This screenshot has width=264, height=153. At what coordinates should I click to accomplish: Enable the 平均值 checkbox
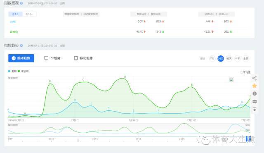[241, 72]
